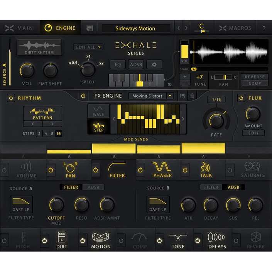Select Source A ADSR tab
Viewport: 272px width, 272px height.
point(93,188)
